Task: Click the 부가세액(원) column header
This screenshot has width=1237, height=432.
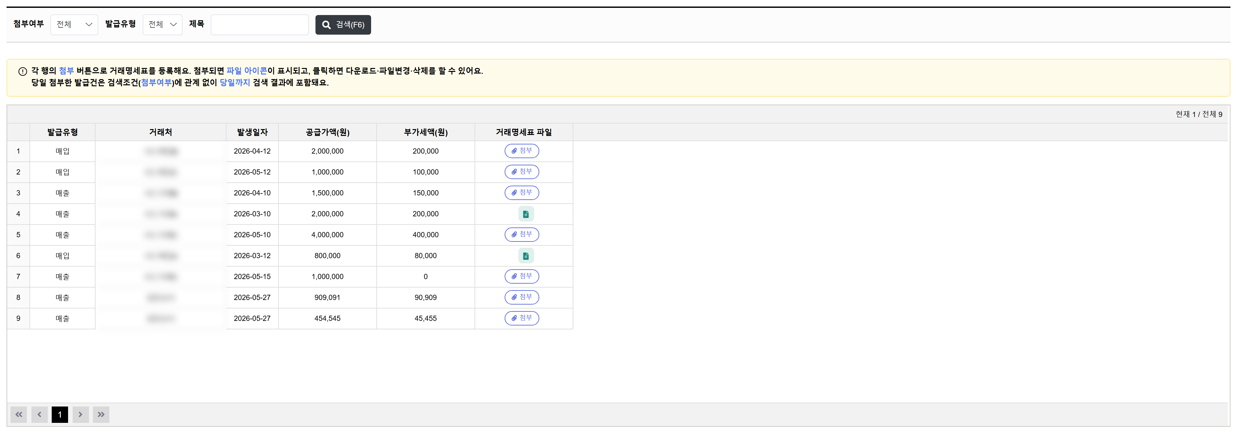Action: tap(425, 132)
